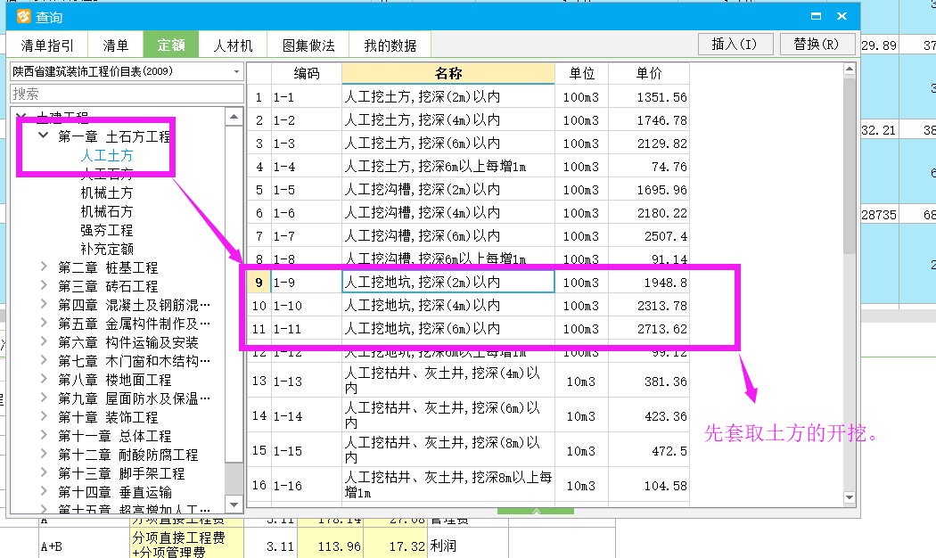936x558 pixels.
Task: Select 人工土方 in the tree
Action: (x=107, y=156)
